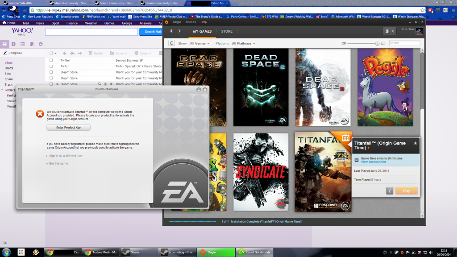Refresh the Origin game library
This screenshot has width=457, height=257.
171,43
